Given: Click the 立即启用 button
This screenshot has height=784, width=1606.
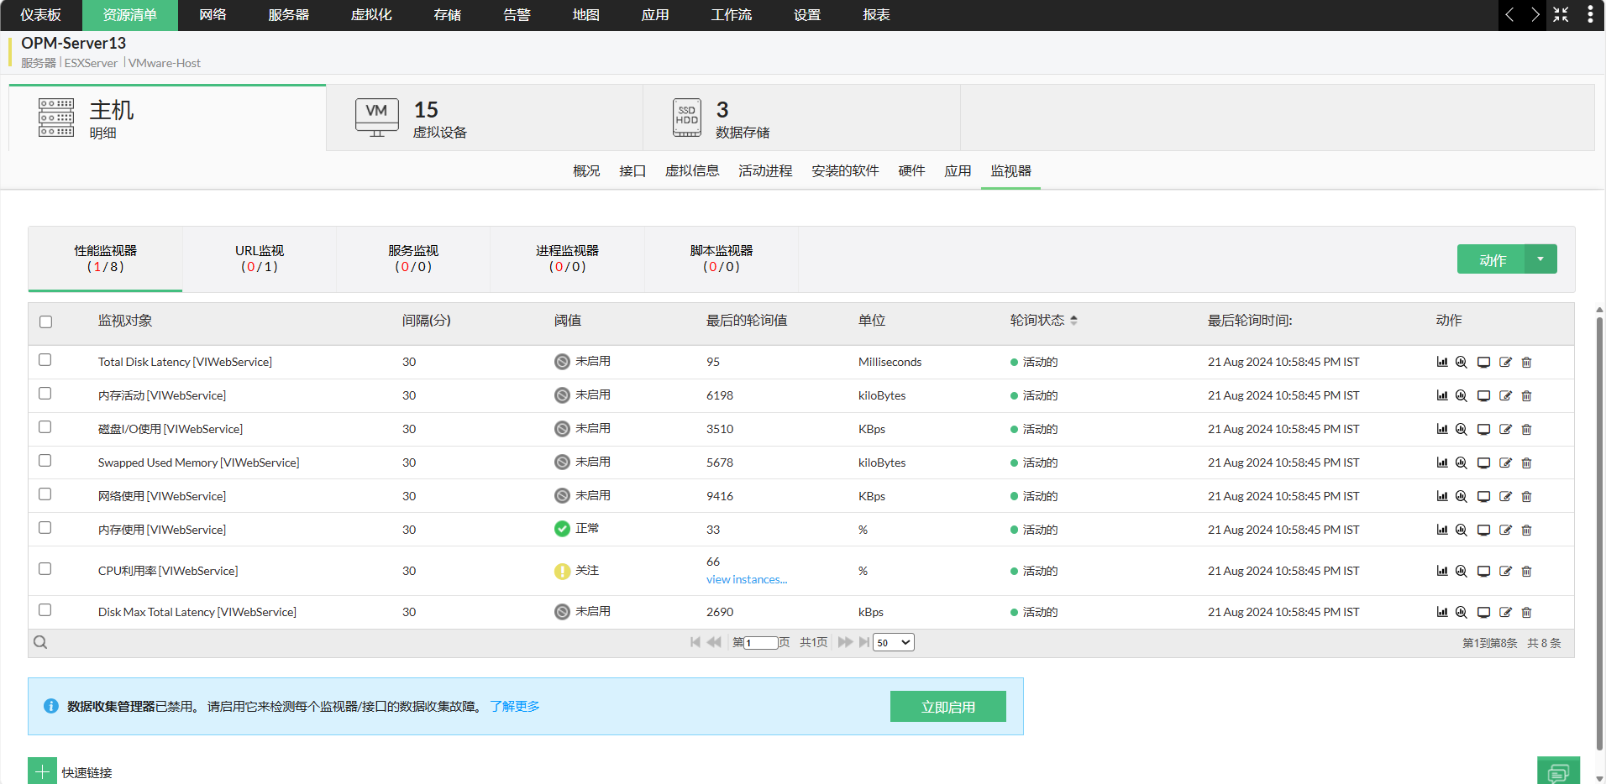Looking at the screenshot, I should 947,707.
